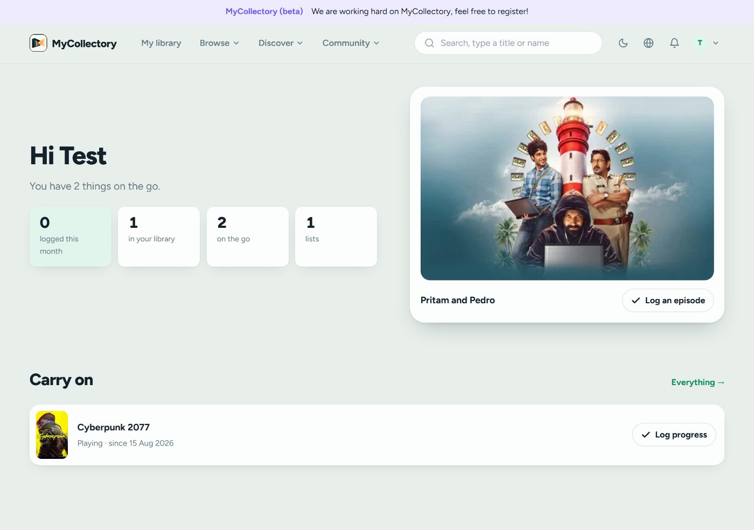Viewport: 754px width, 530px height.
Task: Focus the search title or name field
Action: tap(508, 43)
